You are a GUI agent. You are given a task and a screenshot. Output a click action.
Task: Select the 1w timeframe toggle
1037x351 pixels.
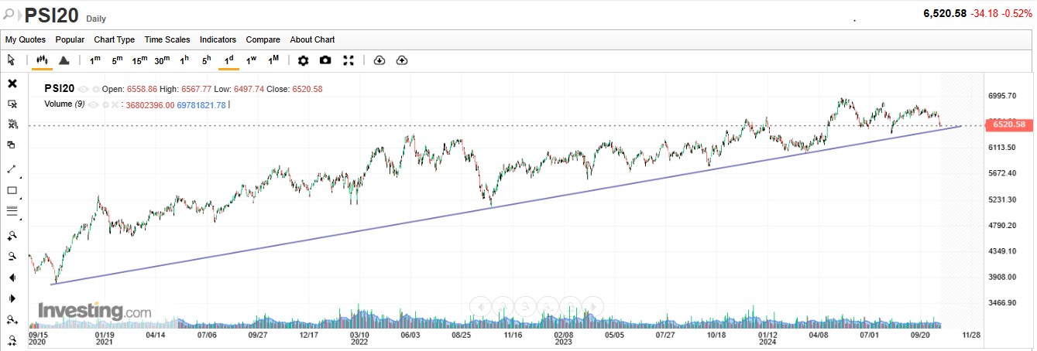[x=251, y=60]
